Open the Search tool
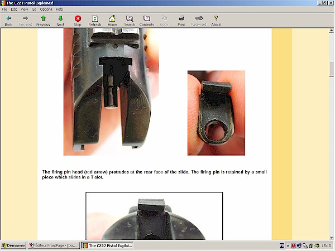Viewport: 335px width, 251px height. pyautogui.click(x=130, y=21)
